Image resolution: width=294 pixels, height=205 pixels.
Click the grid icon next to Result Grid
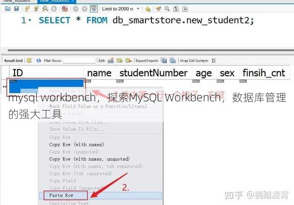pyautogui.click(x=29, y=60)
